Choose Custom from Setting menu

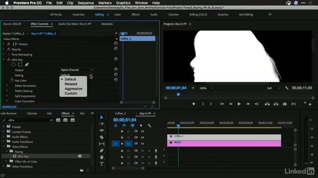click(x=71, y=93)
